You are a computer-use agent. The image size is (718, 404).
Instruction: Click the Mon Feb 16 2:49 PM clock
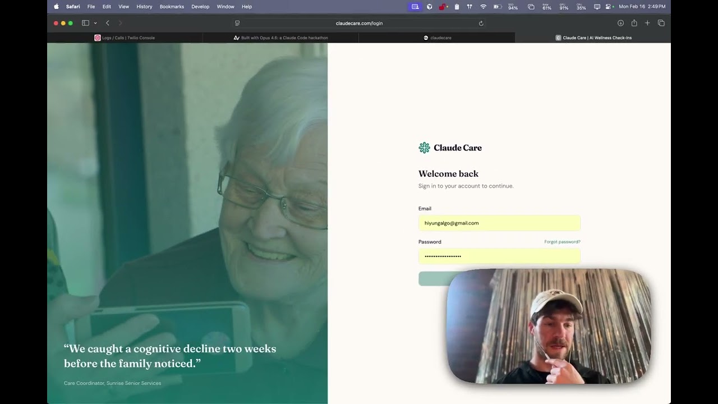642,7
